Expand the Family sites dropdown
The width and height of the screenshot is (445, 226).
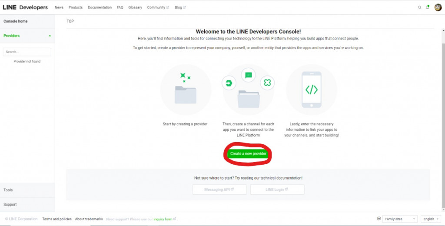coord(400,219)
